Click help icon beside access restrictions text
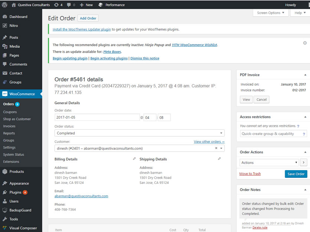310x232 pixels. (x=298, y=126)
